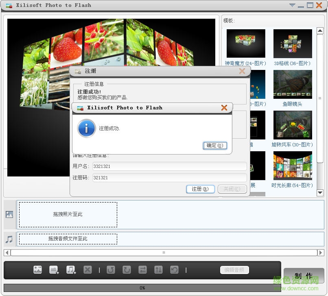Click the photo track picture icon
This screenshot has height=296, width=328.
pyautogui.click(x=9, y=214)
